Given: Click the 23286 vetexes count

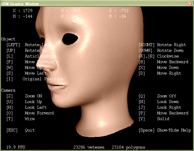Looking at the screenshot, I should point(89,147).
